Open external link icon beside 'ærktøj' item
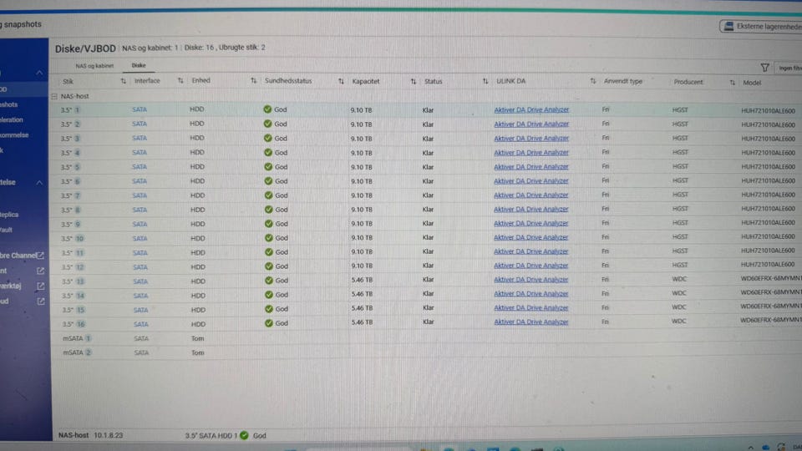Image resolution: width=802 pixels, height=451 pixels. click(x=40, y=286)
